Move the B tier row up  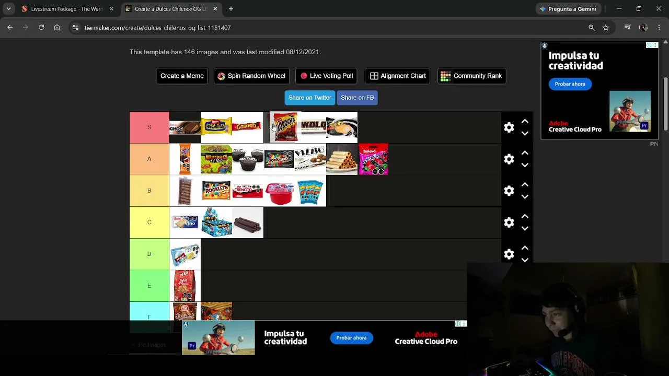point(525,184)
